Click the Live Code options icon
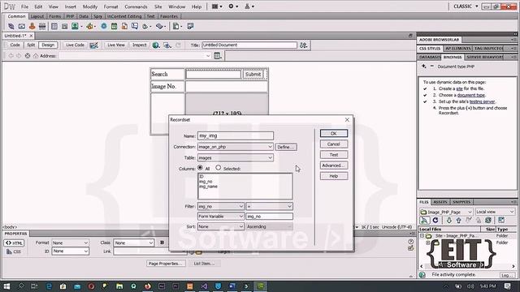The height and width of the screenshot is (292, 520). coord(94,45)
